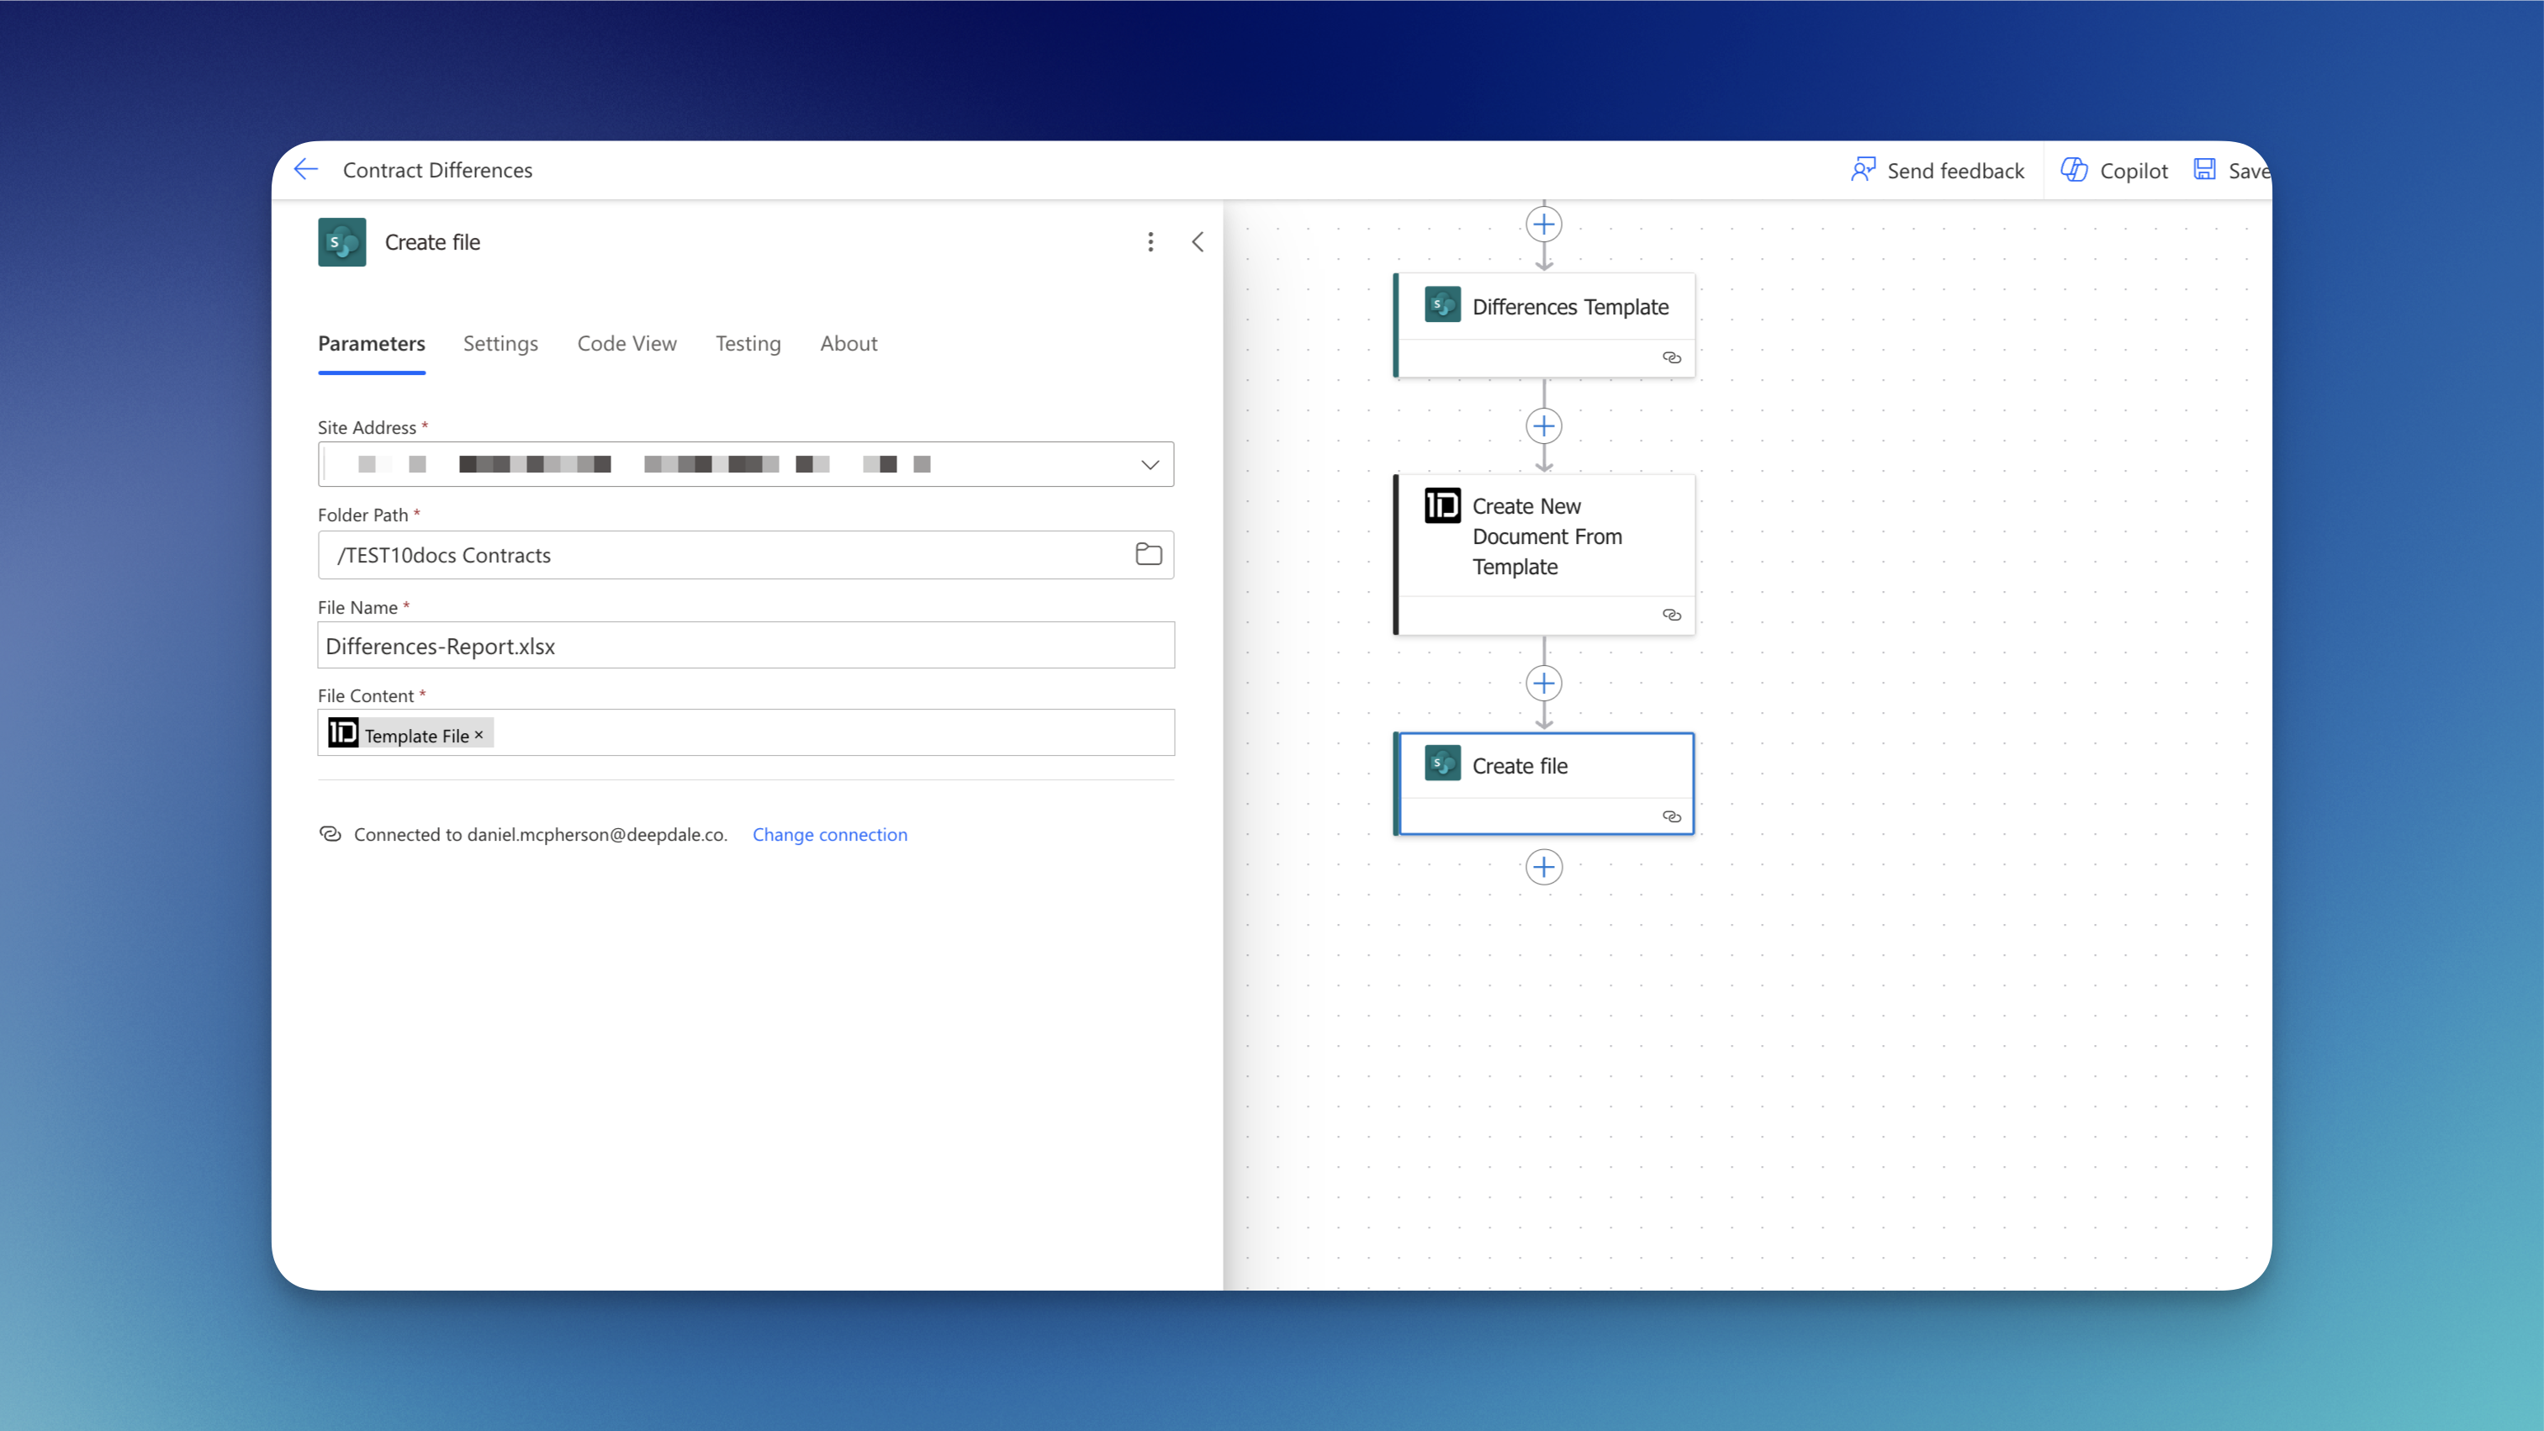Screen dimensions: 2544x1431
Task: Open the three-dot menu for Create file
Action: pos(1150,242)
